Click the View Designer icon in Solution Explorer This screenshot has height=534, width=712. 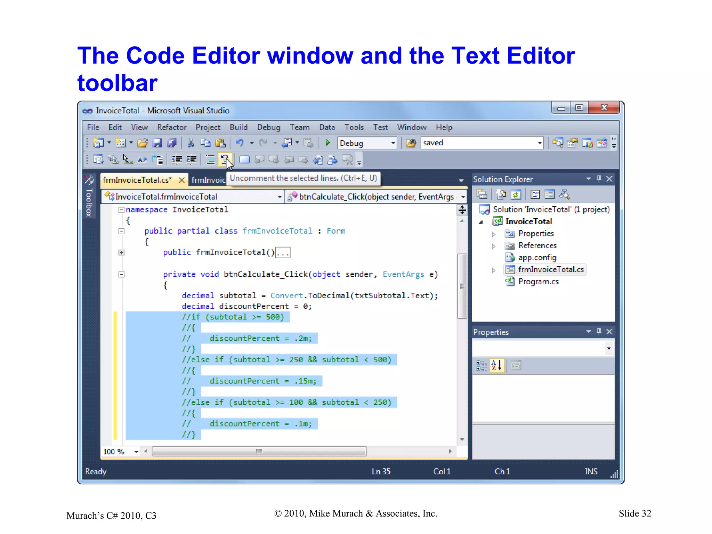coord(550,194)
